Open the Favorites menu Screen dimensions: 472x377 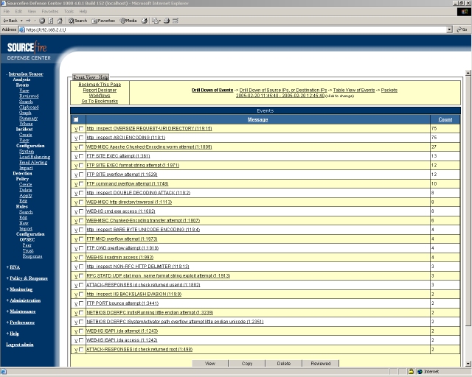(x=50, y=12)
